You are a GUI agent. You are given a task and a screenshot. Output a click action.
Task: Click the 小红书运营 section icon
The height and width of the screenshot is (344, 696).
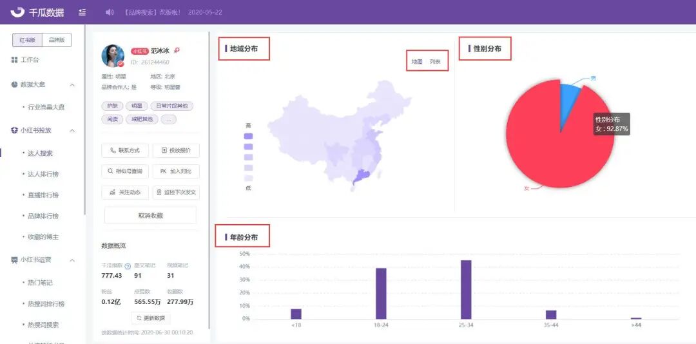coord(14,260)
